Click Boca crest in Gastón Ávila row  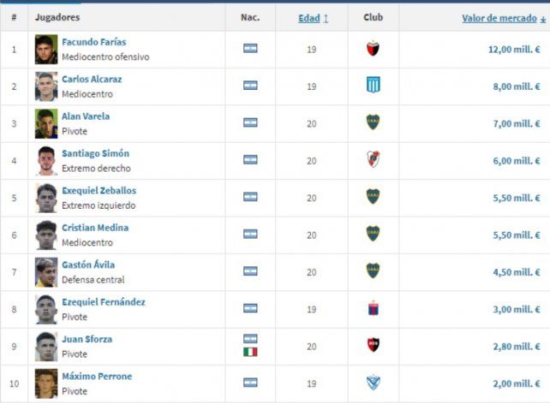(373, 270)
